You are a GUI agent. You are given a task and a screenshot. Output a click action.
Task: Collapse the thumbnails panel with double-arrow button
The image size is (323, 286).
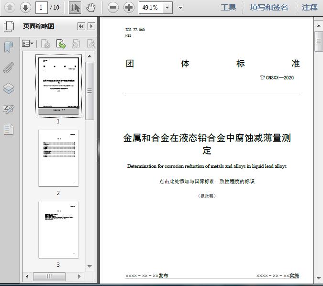[x=81, y=26]
